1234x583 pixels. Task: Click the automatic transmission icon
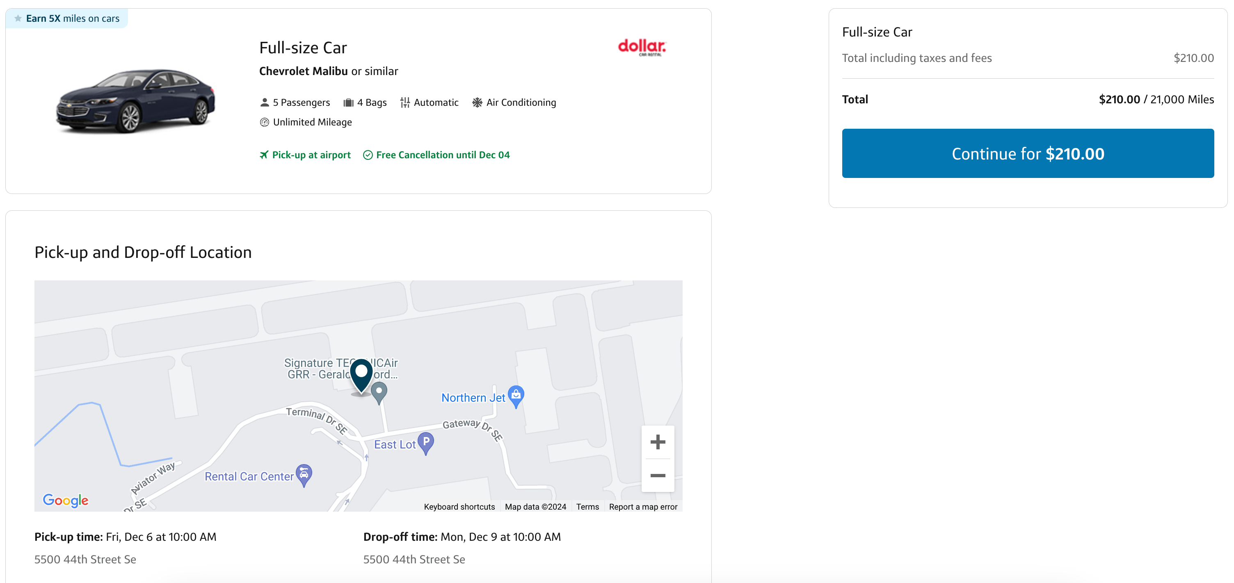point(405,102)
